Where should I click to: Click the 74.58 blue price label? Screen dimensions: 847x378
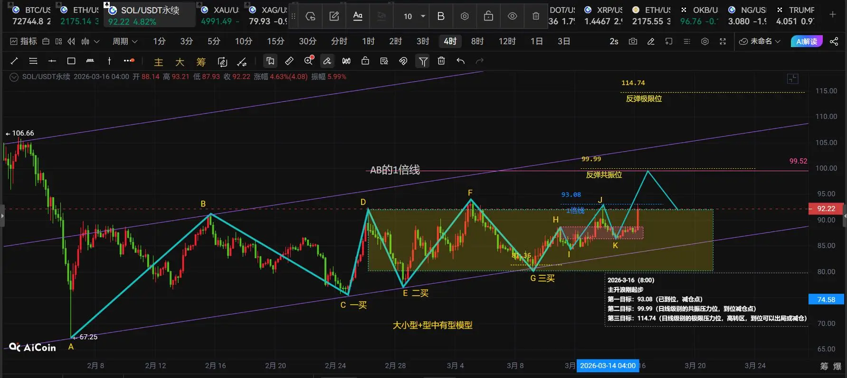click(826, 300)
